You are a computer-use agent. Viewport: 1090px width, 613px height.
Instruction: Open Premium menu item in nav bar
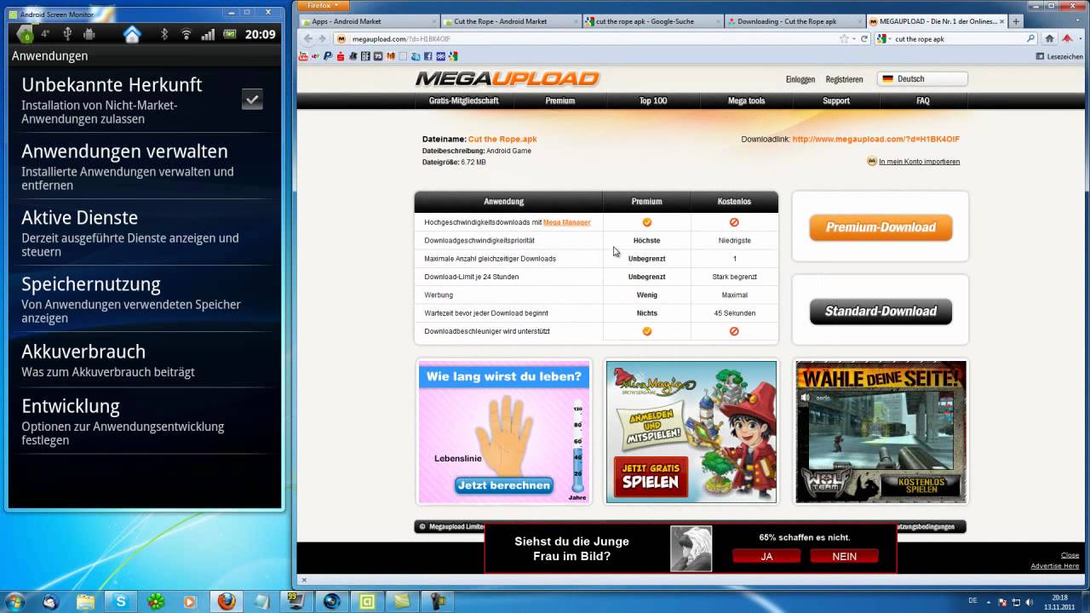pyautogui.click(x=560, y=100)
